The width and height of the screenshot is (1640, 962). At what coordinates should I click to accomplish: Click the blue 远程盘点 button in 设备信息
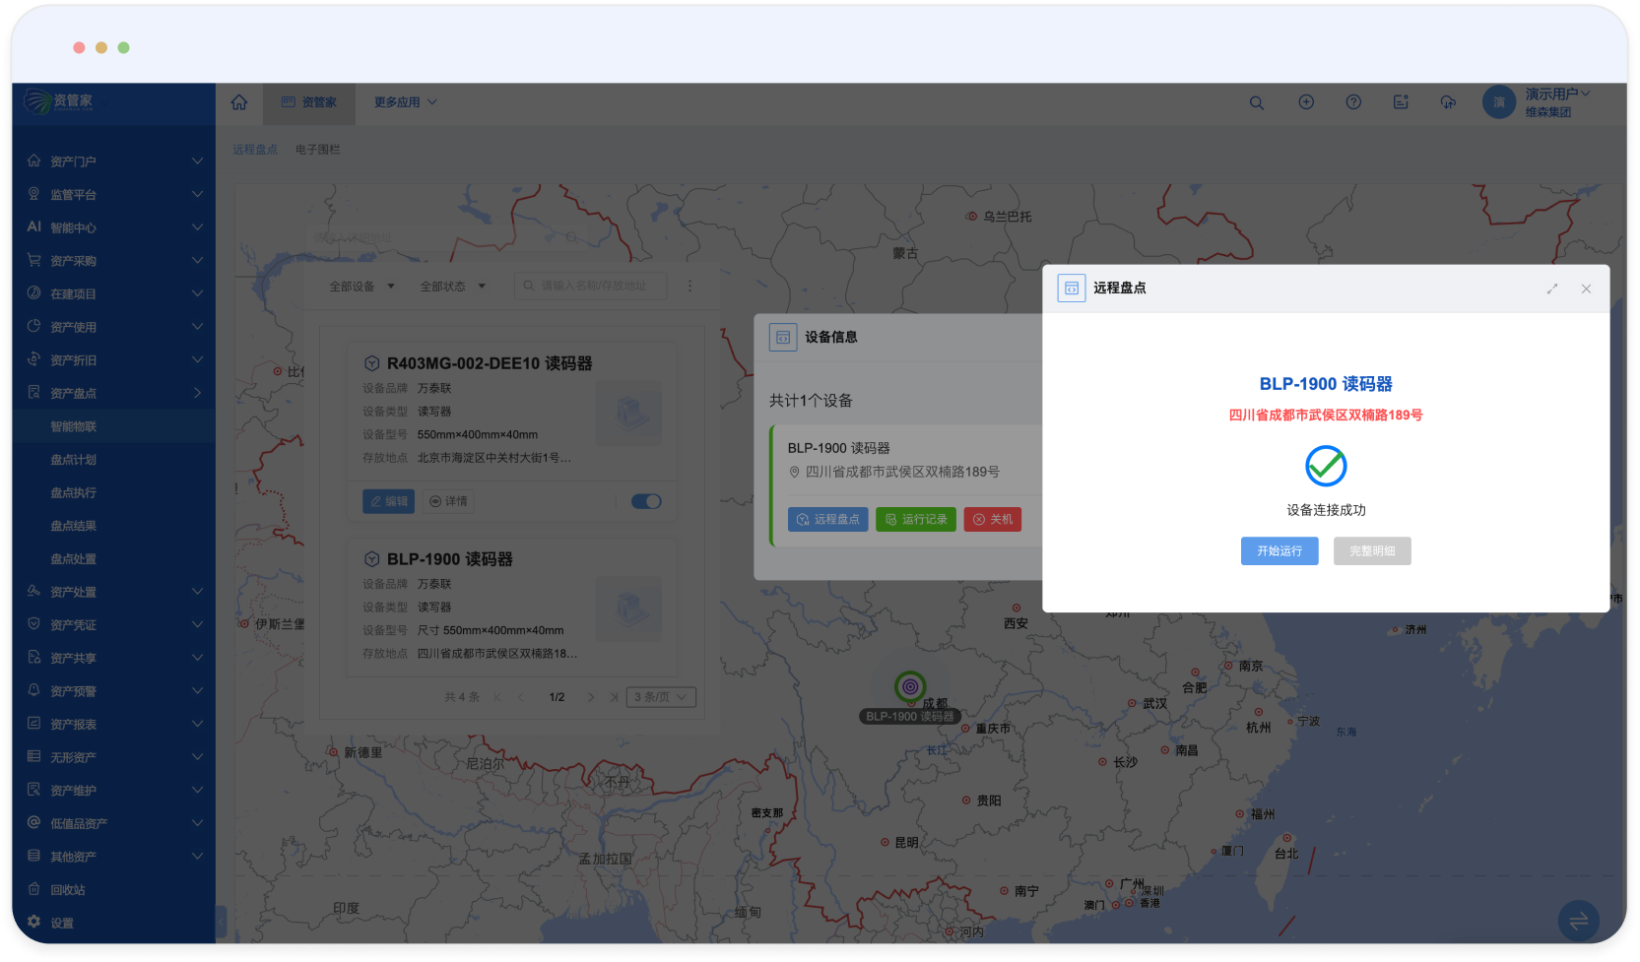point(828,520)
